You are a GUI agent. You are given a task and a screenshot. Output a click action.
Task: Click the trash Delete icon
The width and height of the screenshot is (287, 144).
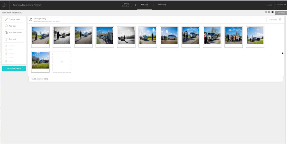tap(6, 61)
